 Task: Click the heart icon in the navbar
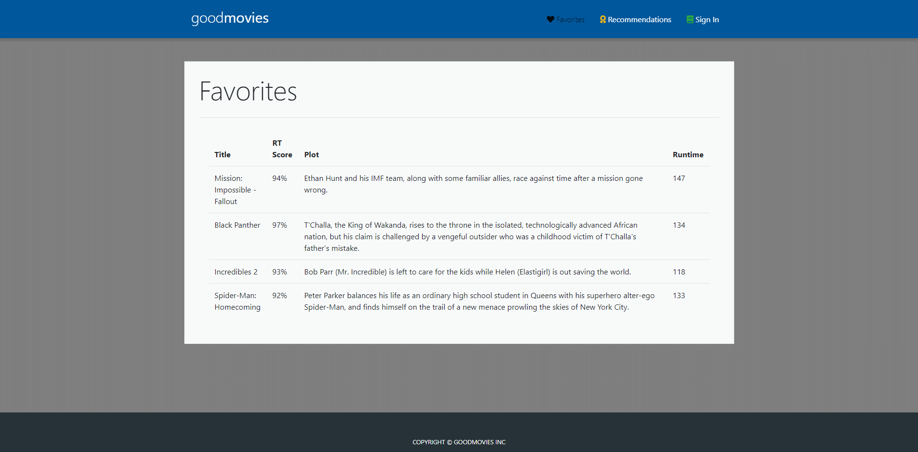pos(550,19)
